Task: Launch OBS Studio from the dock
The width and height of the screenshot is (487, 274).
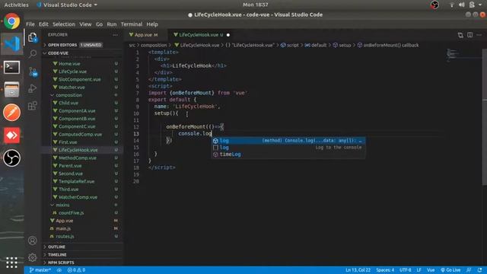Action: [x=12, y=158]
